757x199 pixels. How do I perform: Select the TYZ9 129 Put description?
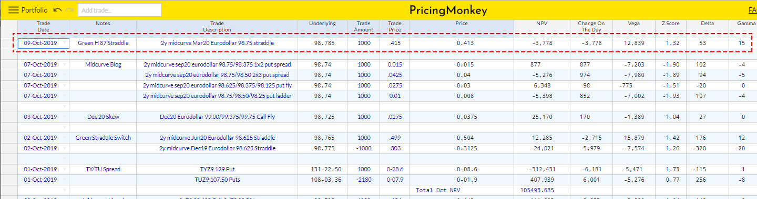[x=217, y=169]
